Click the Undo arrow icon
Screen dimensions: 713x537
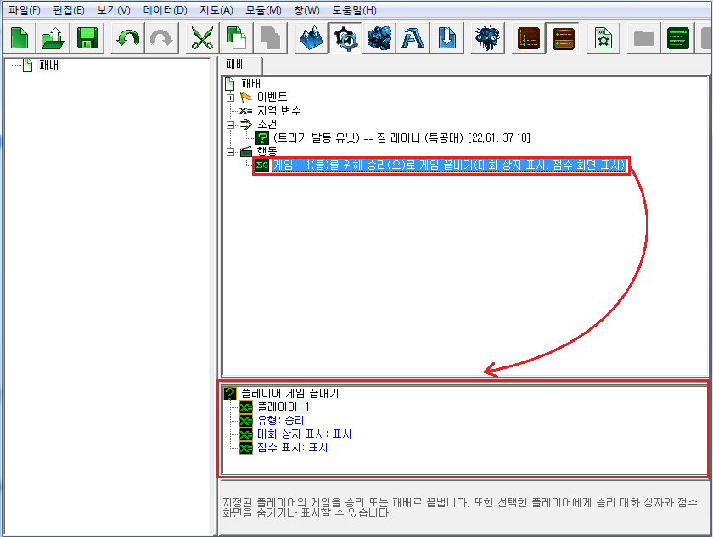128,37
